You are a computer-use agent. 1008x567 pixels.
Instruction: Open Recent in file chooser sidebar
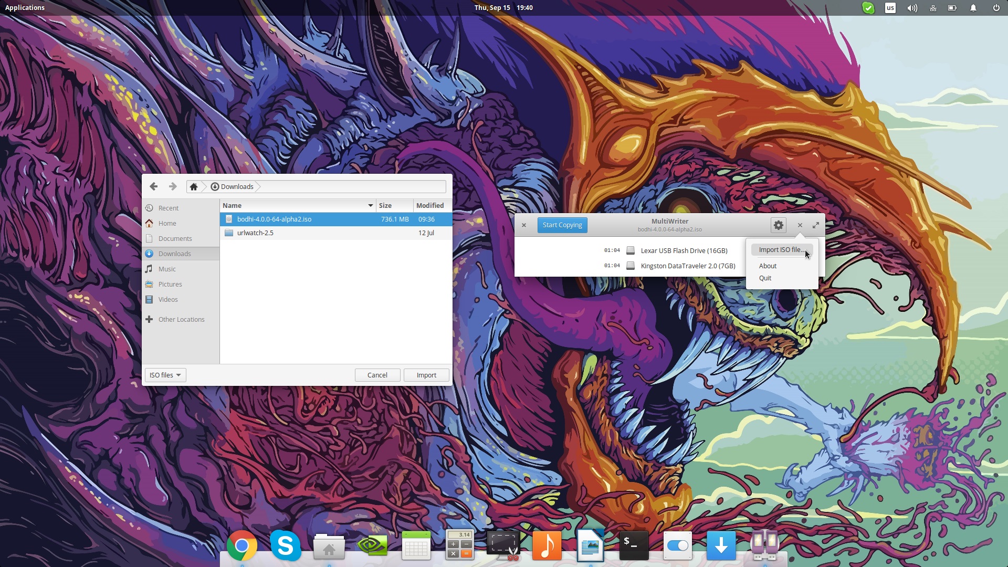click(x=181, y=208)
